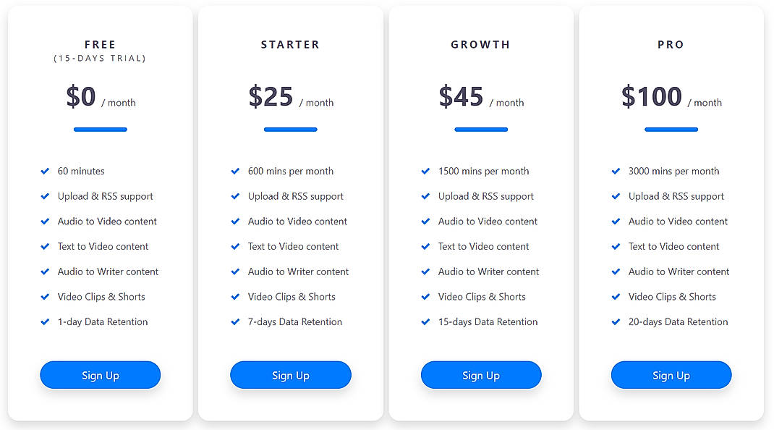
Task: Click the checkmark next to 20-days Data Retention in Pro
Action: pos(616,321)
